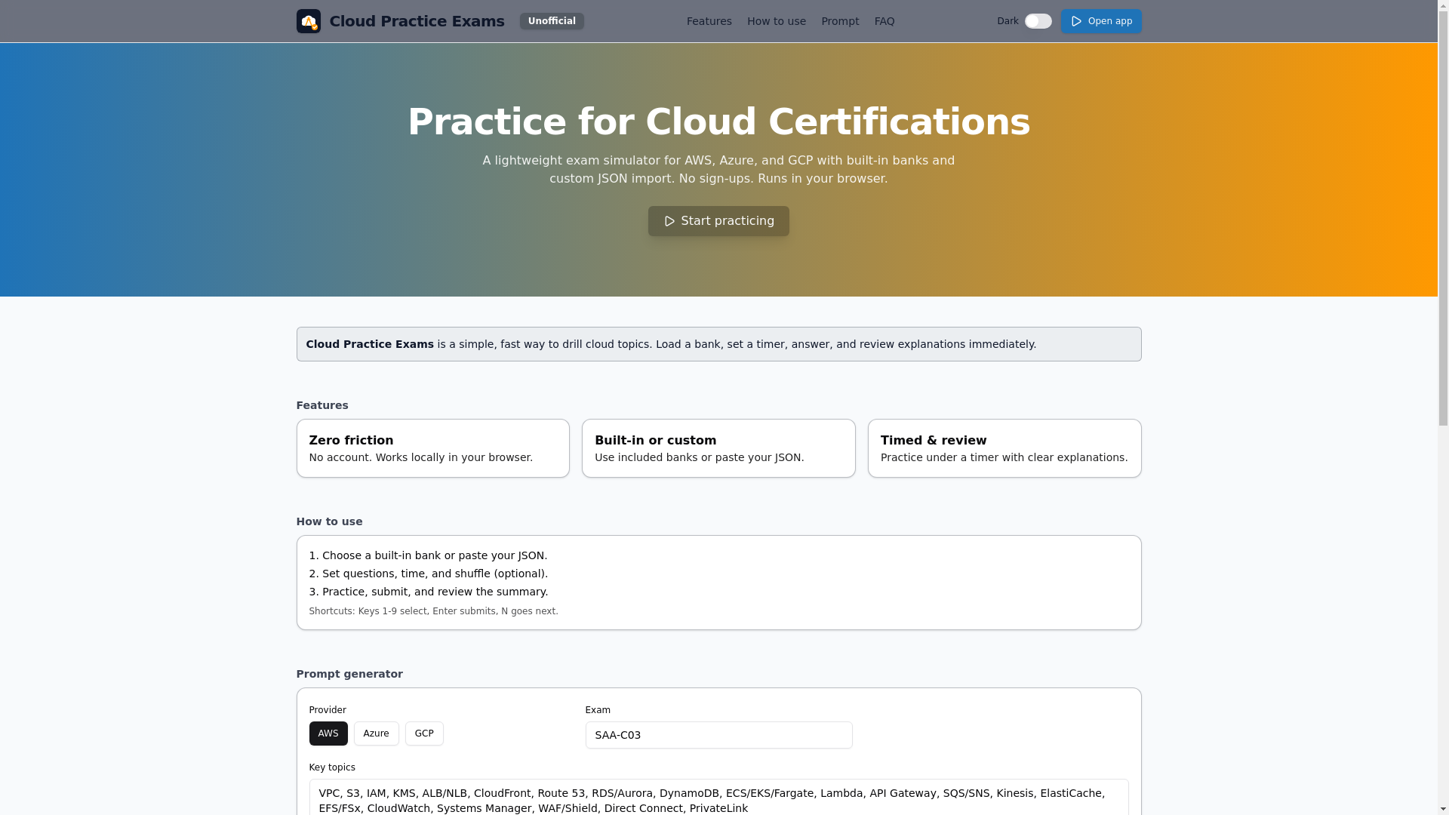The width and height of the screenshot is (1449, 815).
Task: Click the Unofficial badge
Action: click(552, 21)
